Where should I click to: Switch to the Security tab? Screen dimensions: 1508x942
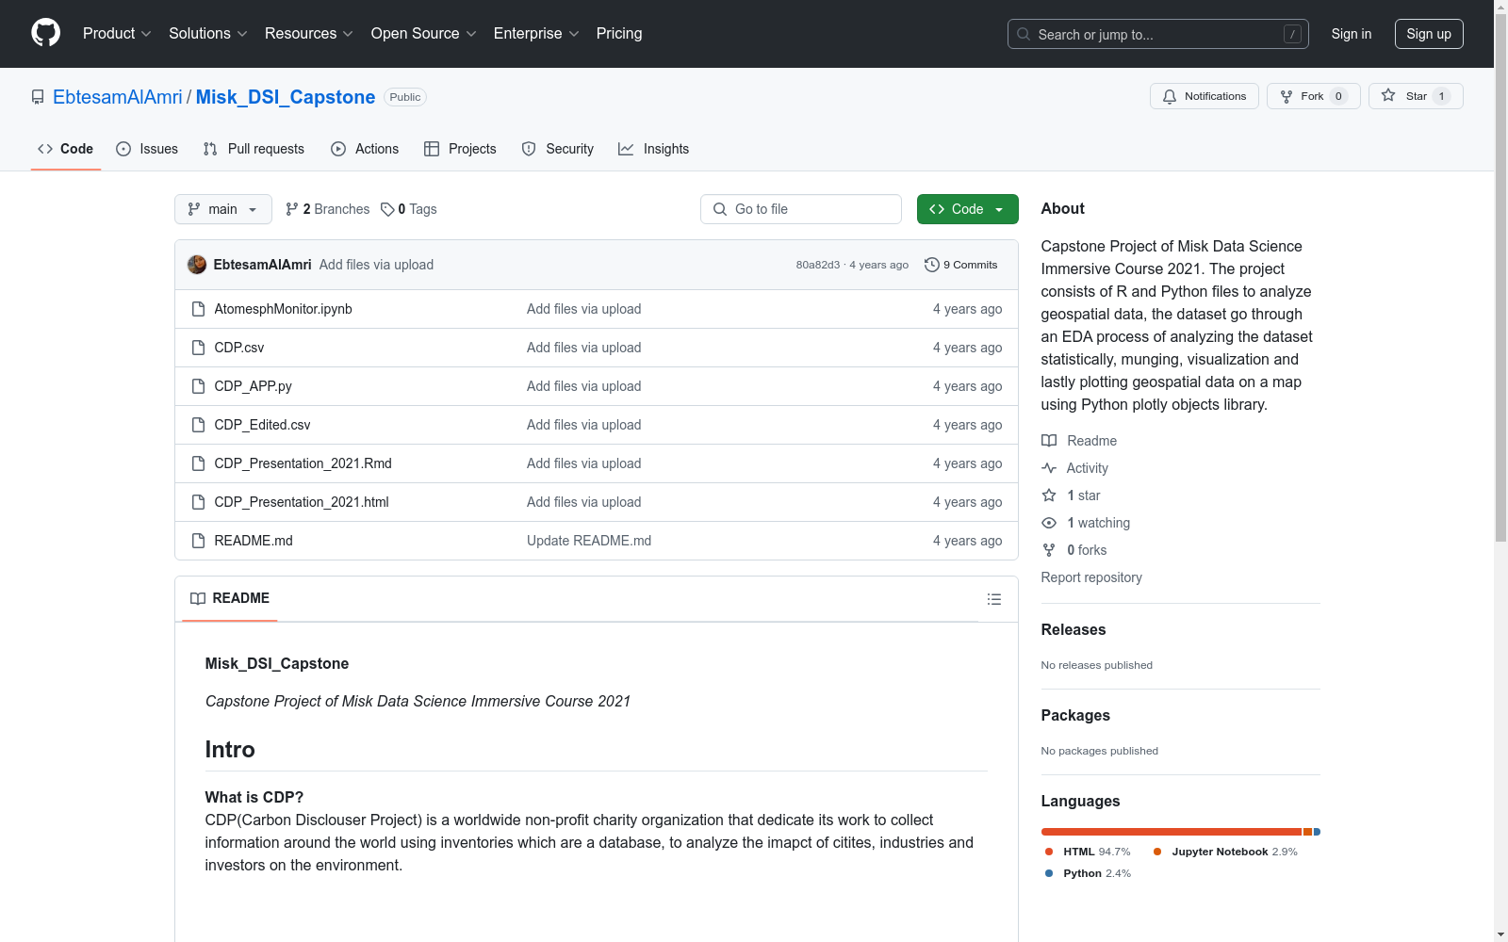coord(558,149)
